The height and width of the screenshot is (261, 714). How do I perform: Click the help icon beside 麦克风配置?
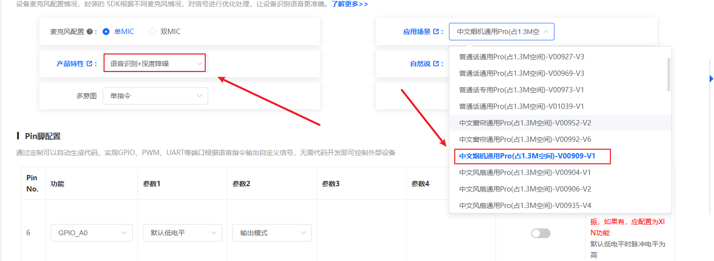89,32
